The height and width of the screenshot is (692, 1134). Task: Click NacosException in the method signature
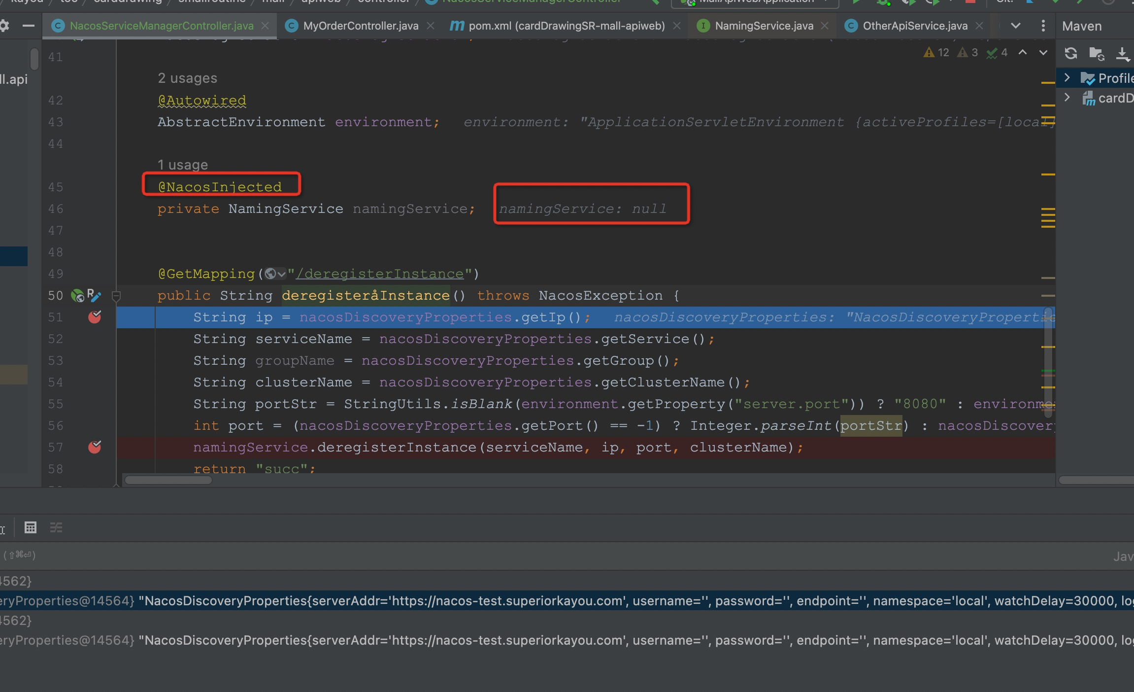600,295
